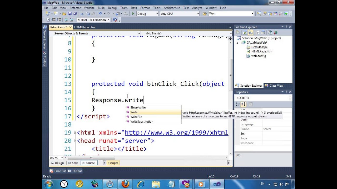The width and height of the screenshot is (337, 189).
Task: Click Property Pages icon in Properties panel
Action: 250,104
